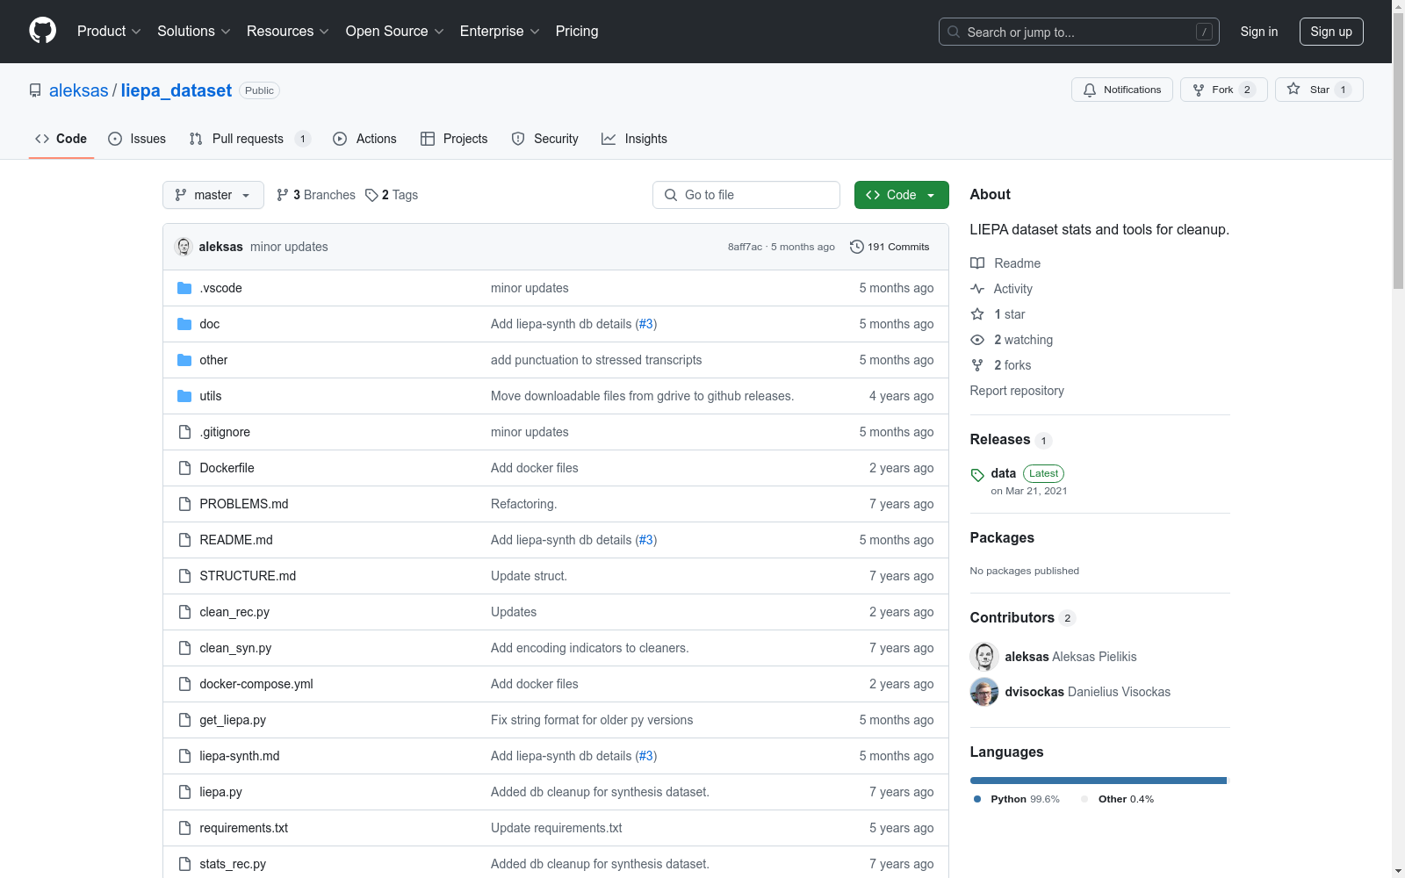1405x878 pixels.
Task: View the 3 Branches link
Action: (x=316, y=195)
